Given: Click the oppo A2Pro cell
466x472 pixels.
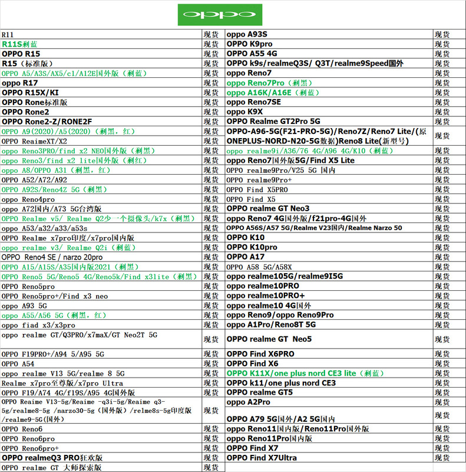Looking at the screenshot, I should [329, 402].
